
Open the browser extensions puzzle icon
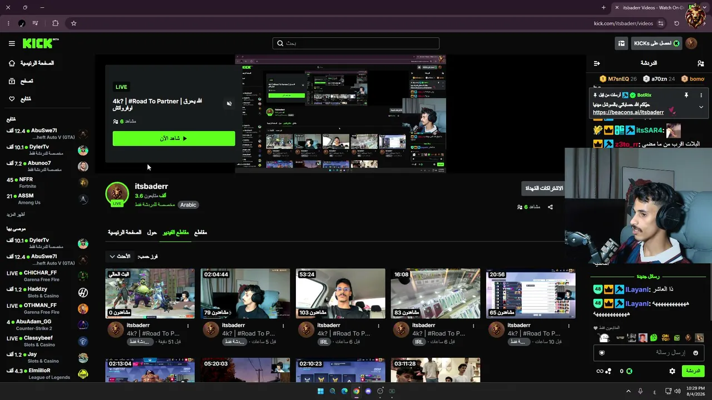click(x=55, y=23)
